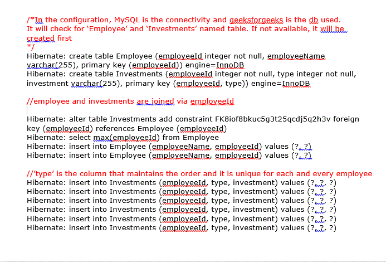
Task: Click 'alter table' in the constraint statement
Action: click(88, 119)
